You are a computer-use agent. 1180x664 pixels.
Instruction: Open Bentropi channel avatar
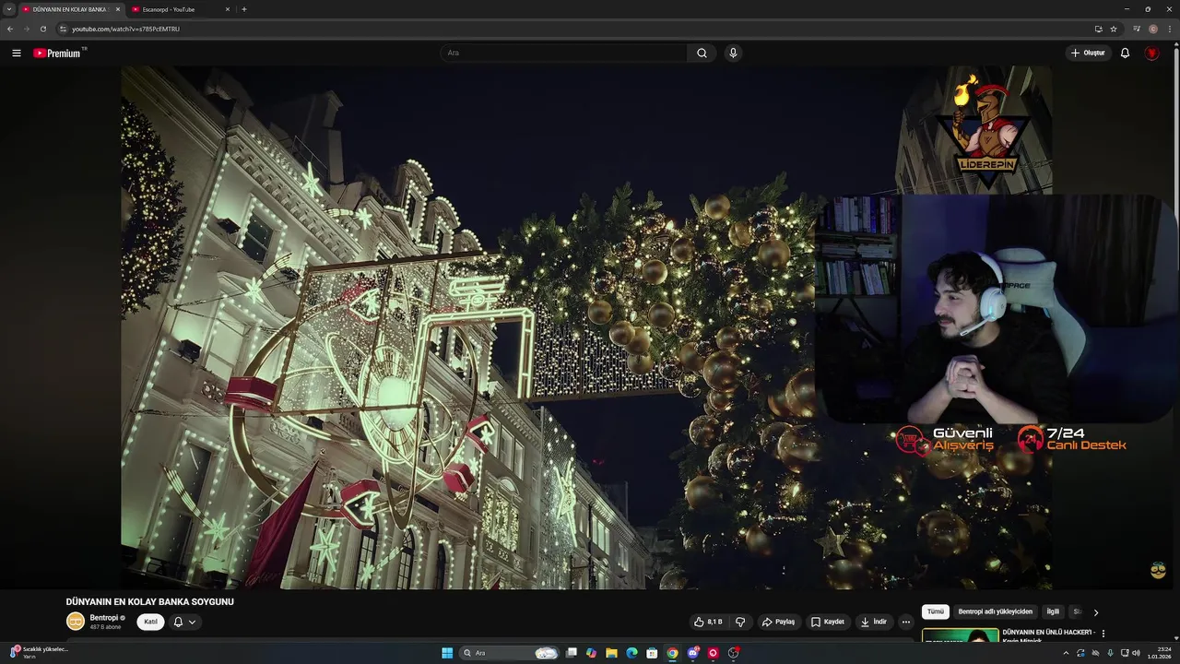[x=76, y=622]
